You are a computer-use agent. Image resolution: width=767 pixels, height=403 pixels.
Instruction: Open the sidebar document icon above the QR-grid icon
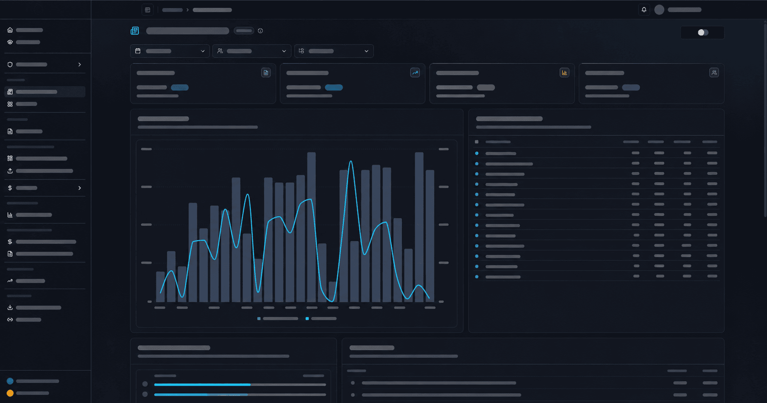[10, 131]
